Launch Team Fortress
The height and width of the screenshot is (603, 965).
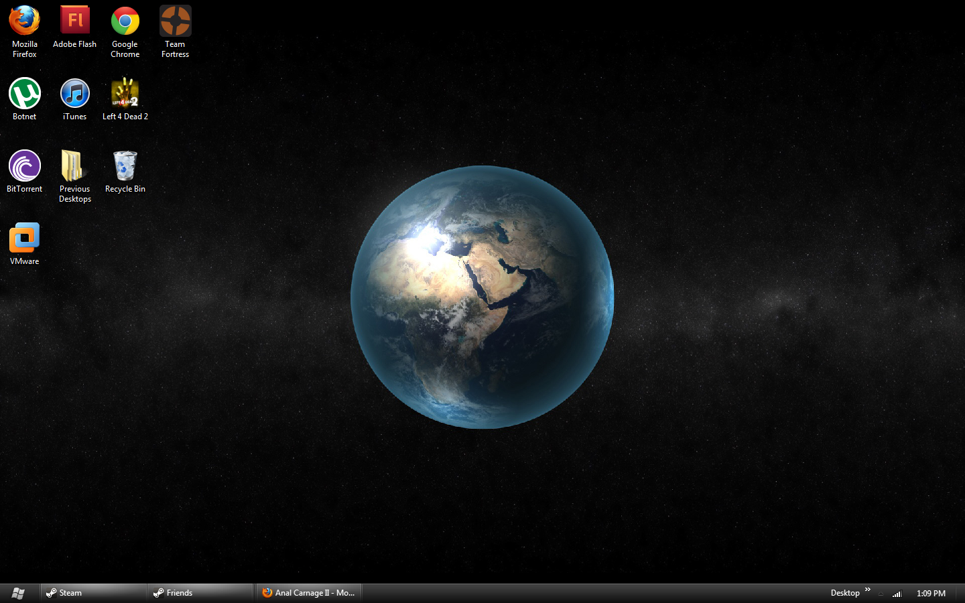click(x=174, y=20)
